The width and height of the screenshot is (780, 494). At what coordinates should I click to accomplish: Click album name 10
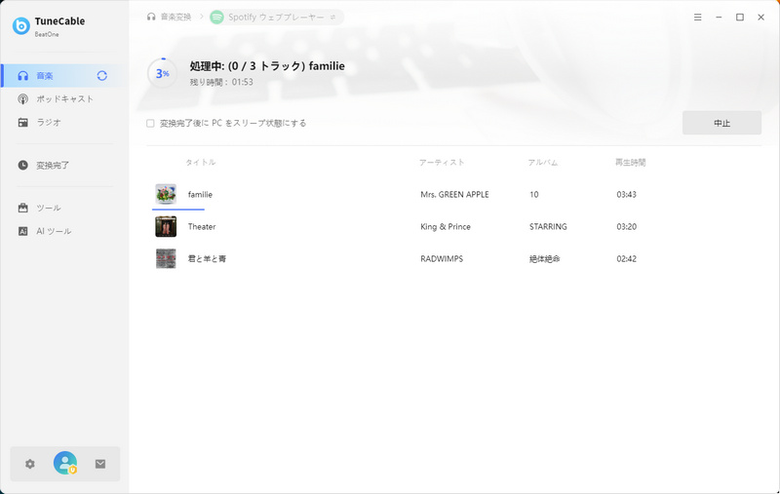click(533, 194)
